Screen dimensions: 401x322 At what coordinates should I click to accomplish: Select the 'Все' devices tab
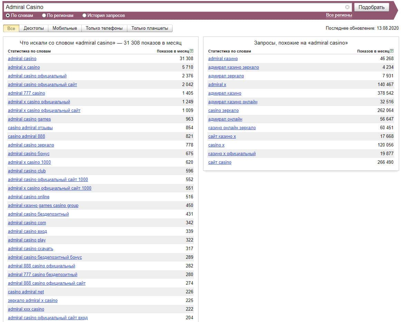tap(11, 28)
